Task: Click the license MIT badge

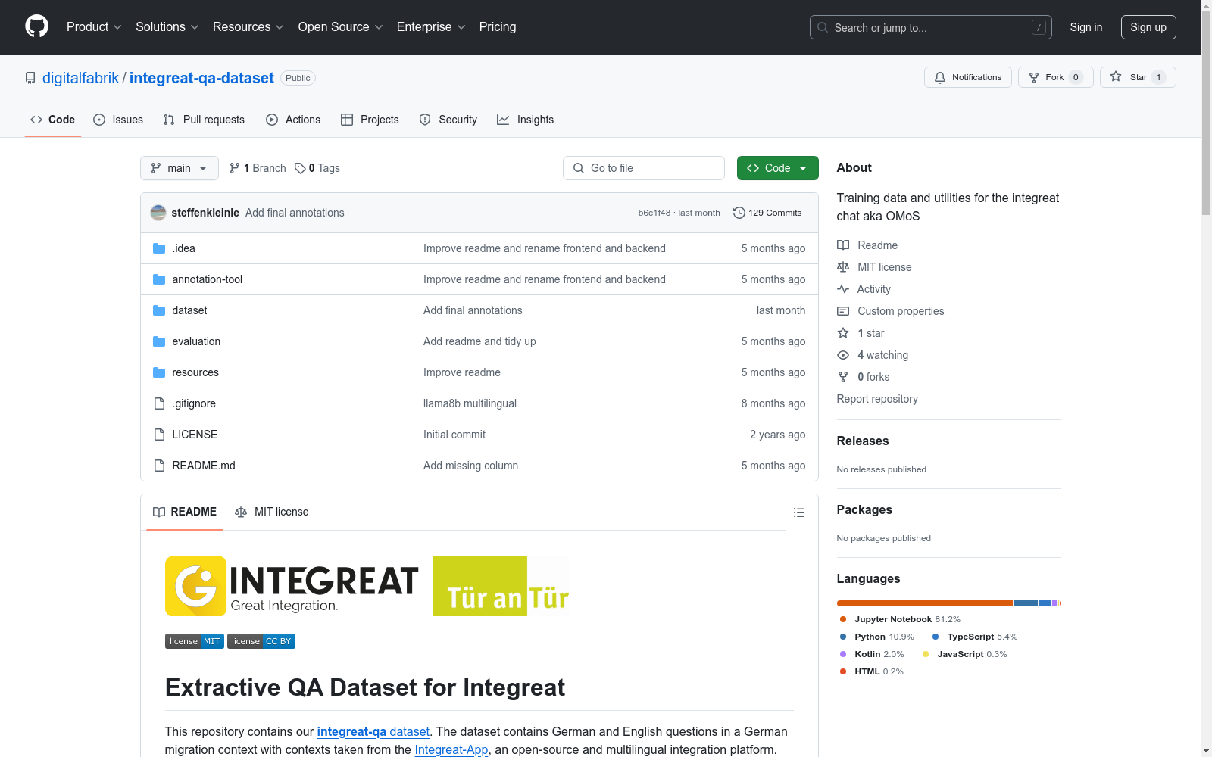Action: [x=195, y=641]
